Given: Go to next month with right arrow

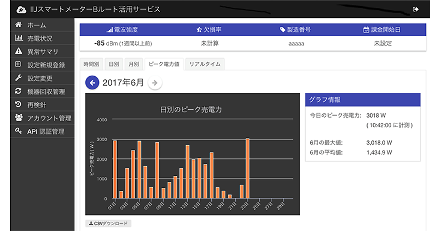Looking at the screenshot, I should point(155,83).
